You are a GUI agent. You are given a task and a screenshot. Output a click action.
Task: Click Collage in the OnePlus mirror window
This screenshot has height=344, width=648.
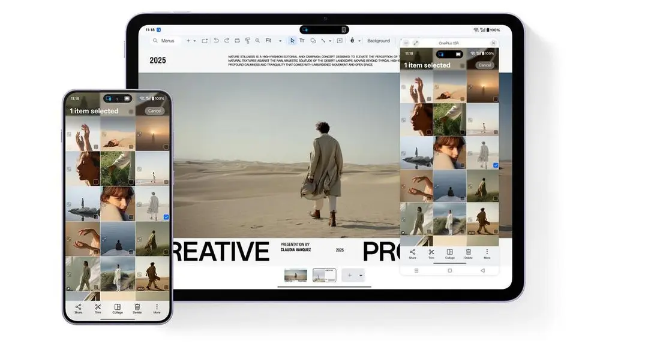point(449,254)
